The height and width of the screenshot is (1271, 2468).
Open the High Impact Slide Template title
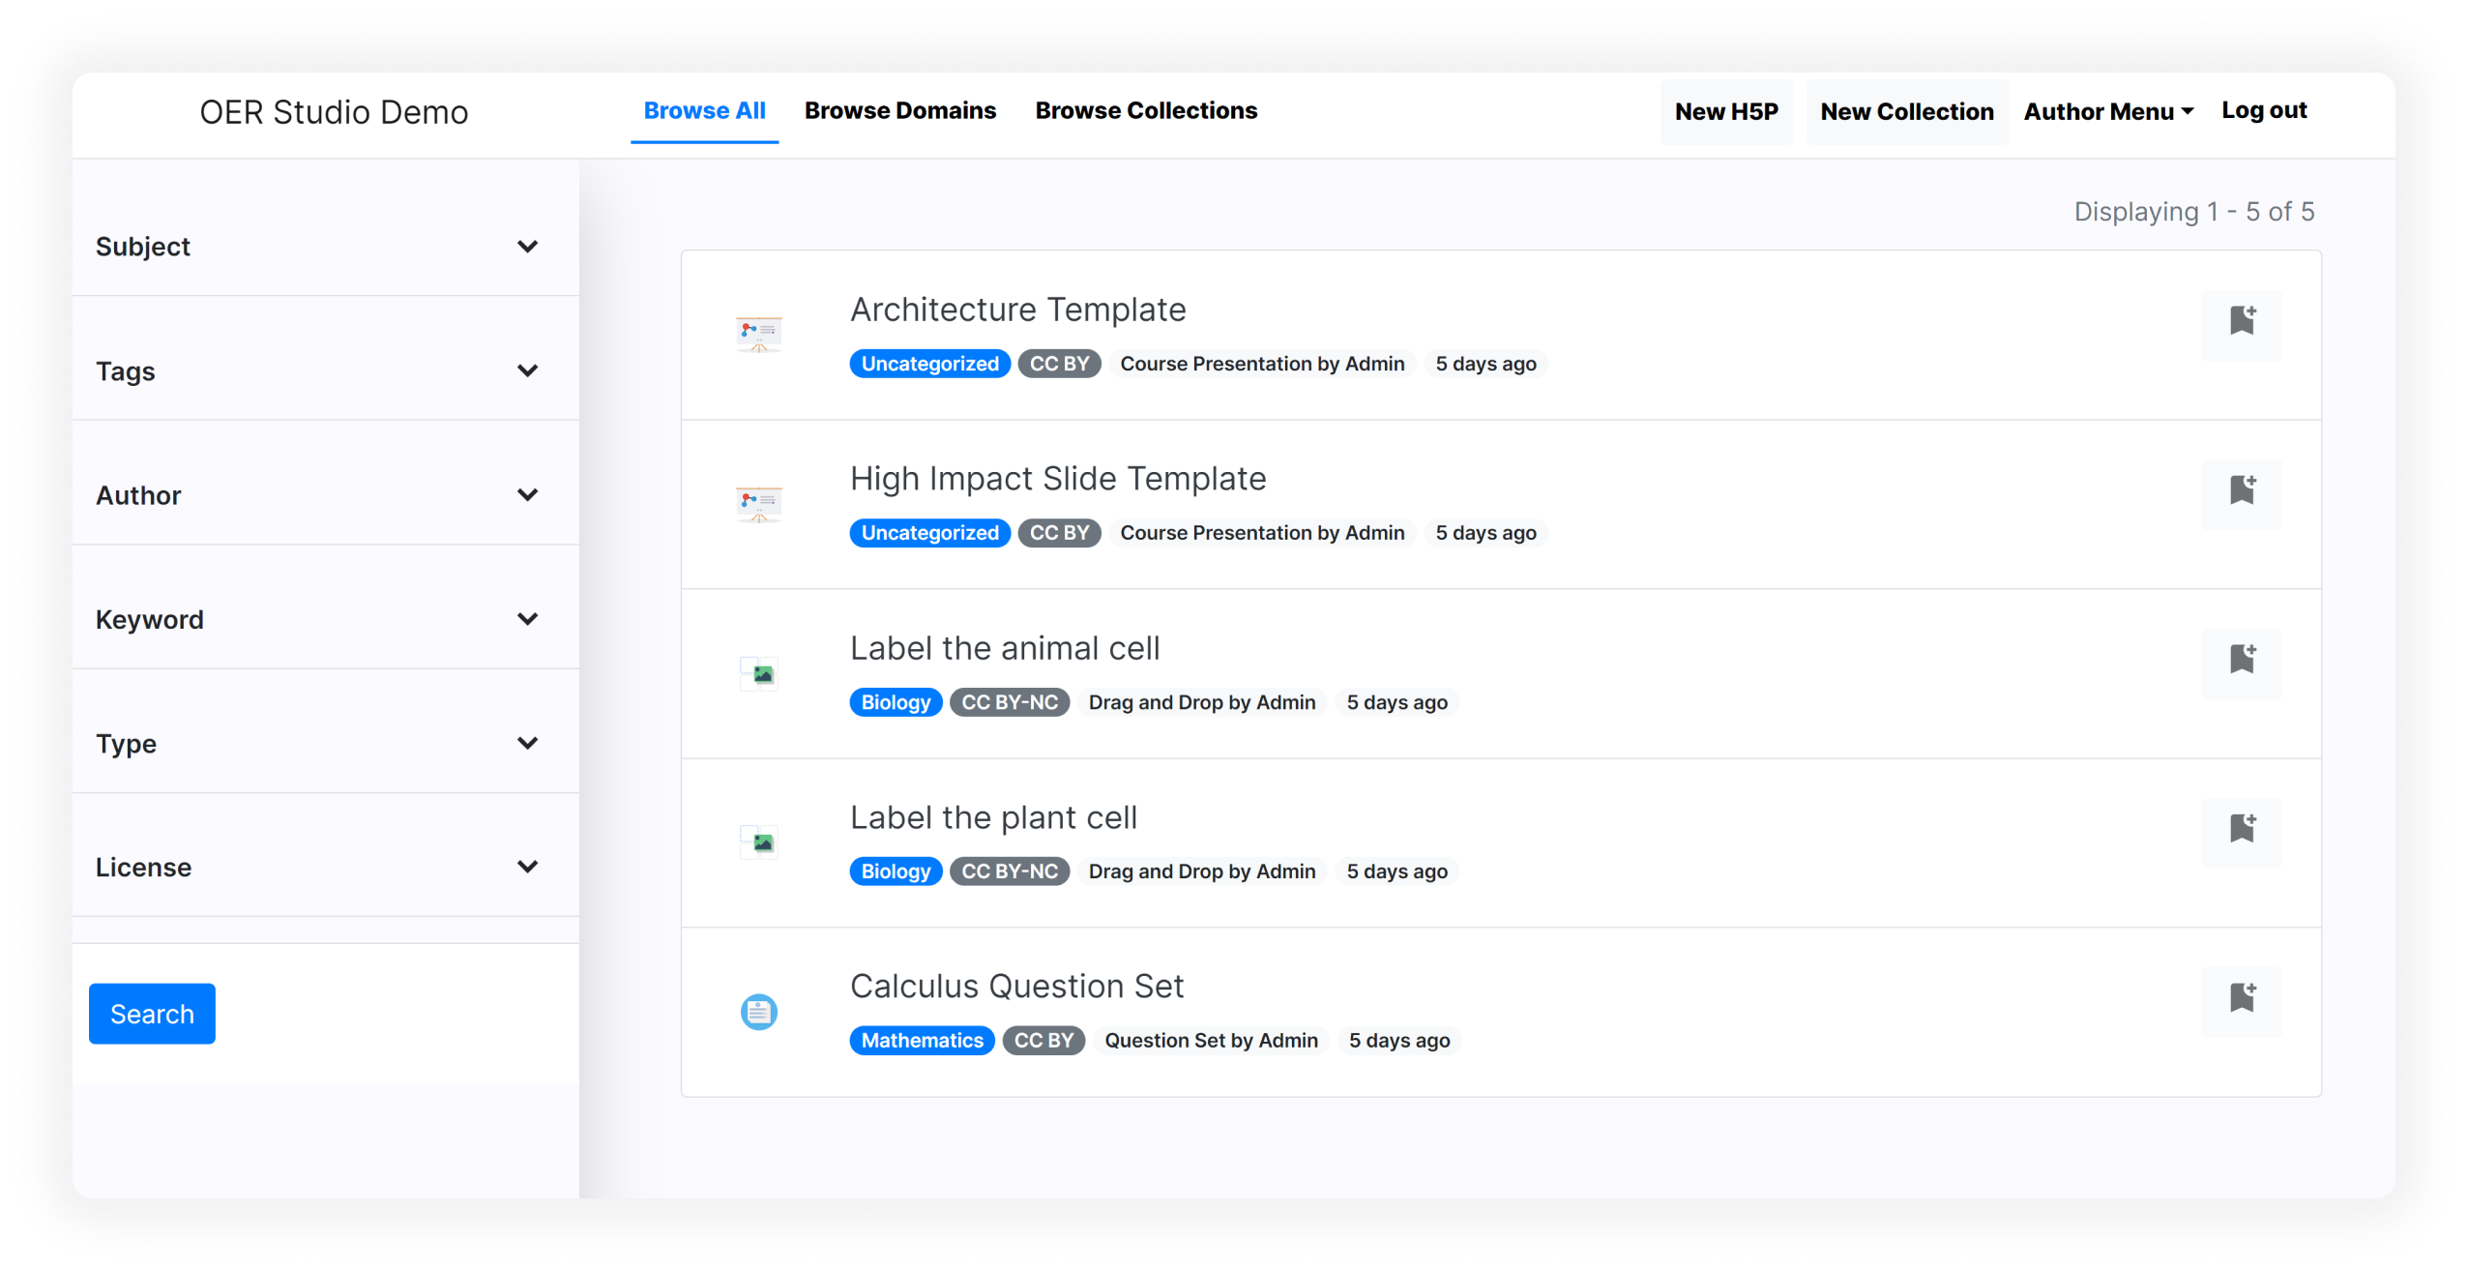tap(1058, 479)
